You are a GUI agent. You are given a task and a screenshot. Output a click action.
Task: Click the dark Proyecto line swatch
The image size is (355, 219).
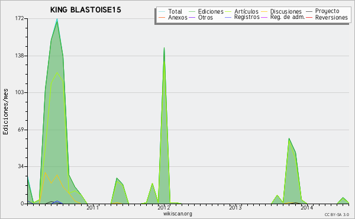point(309,11)
